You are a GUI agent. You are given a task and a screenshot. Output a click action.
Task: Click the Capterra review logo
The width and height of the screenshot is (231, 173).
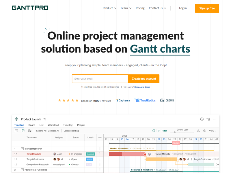point(122,100)
